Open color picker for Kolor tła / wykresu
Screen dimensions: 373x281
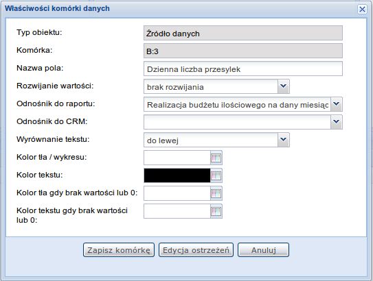(216, 158)
